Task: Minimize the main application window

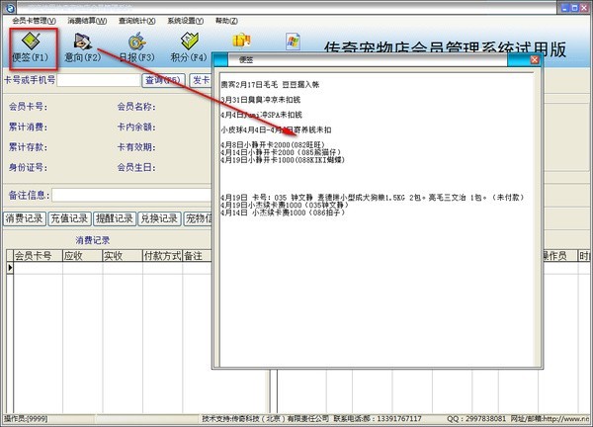Action: tap(565, 8)
